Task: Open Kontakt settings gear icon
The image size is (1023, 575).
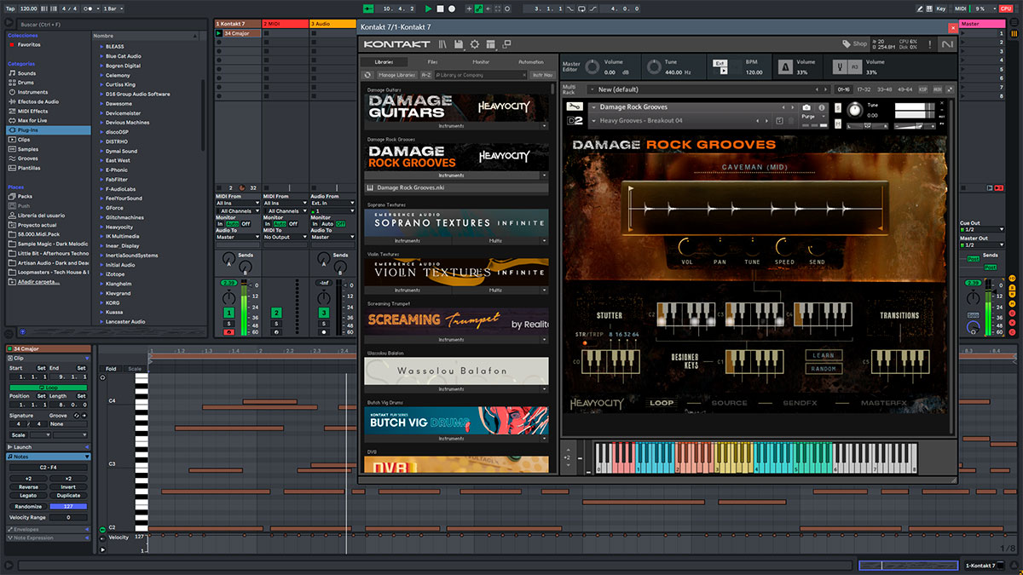Action: 475,43
